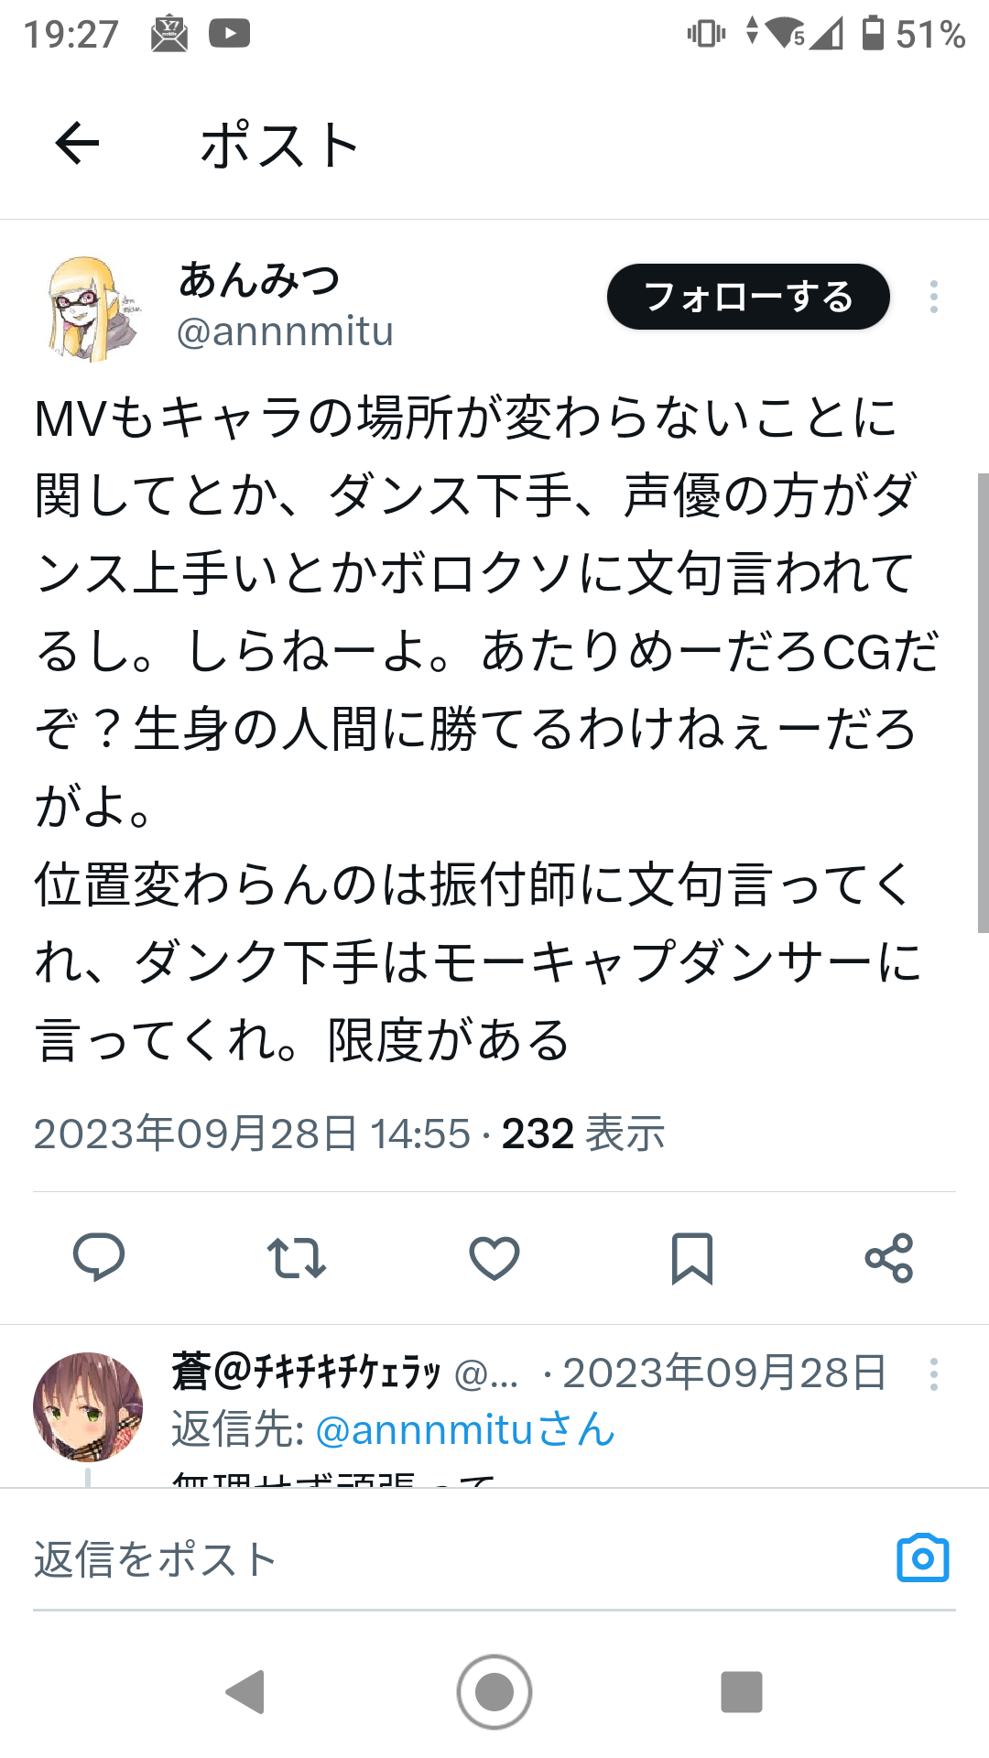Tap the Android home circle button
The height and width of the screenshot is (1758, 989).
click(x=494, y=1691)
